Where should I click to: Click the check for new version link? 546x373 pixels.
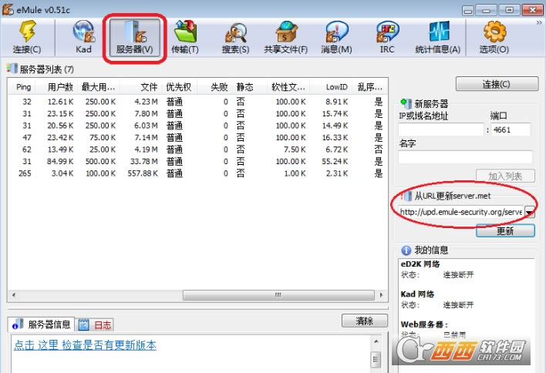point(85,345)
